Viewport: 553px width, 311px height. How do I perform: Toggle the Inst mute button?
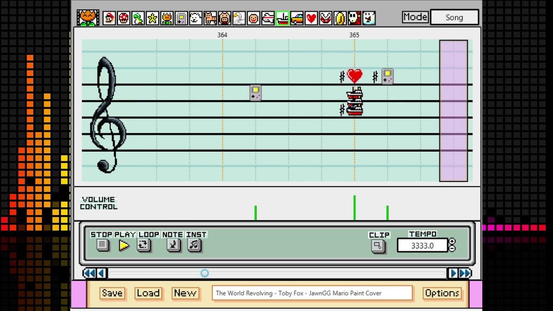(x=194, y=245)
